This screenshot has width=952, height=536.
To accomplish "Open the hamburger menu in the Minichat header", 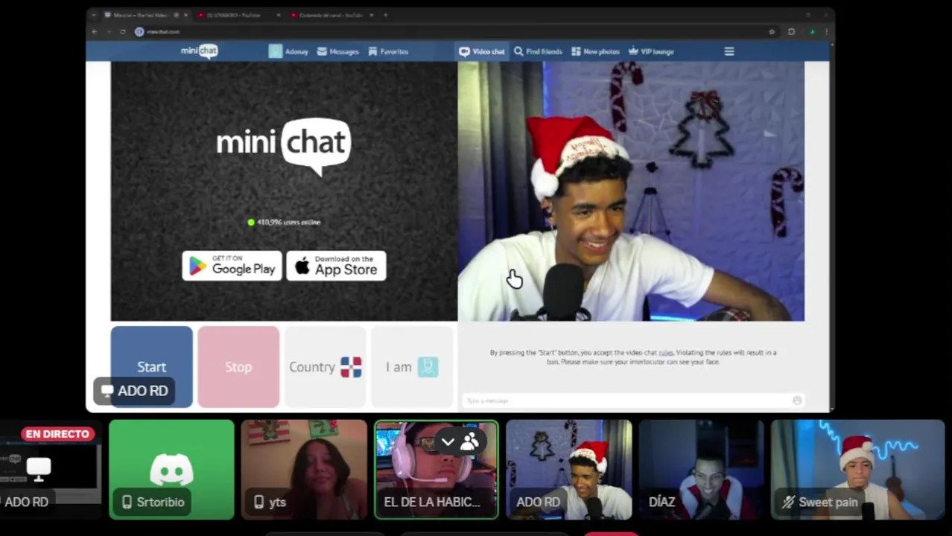I will coord(729,51).
